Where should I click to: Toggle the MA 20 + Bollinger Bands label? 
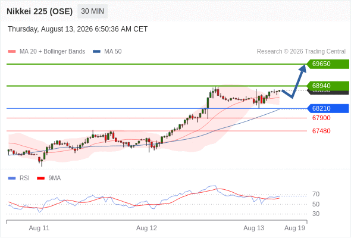52,52
